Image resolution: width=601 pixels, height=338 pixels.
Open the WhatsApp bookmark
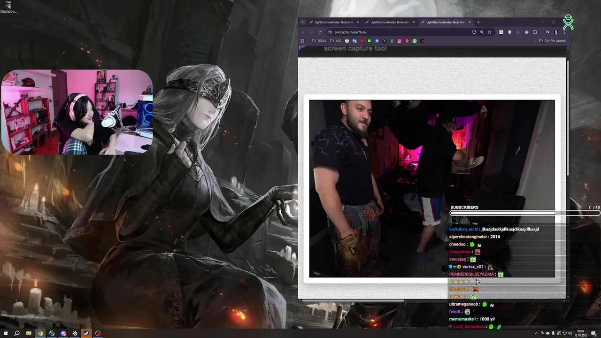[415, 41]
